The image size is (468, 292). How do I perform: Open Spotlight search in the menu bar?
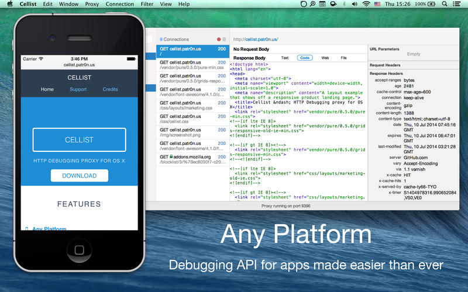coord(446,4)
